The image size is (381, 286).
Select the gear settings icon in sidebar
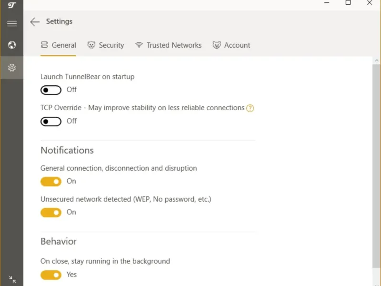(11, 68)
